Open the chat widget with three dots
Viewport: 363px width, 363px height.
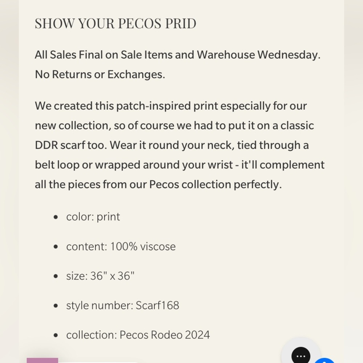301,355
